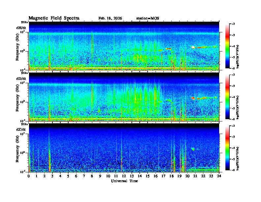Click the -4 label on dZ/dt color bar
The image size is (261, 202).
click(233, 148)
